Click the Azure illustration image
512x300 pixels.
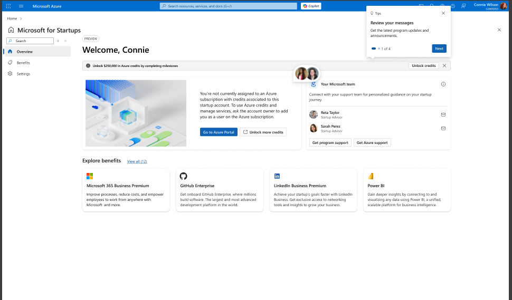pos(136,113)
